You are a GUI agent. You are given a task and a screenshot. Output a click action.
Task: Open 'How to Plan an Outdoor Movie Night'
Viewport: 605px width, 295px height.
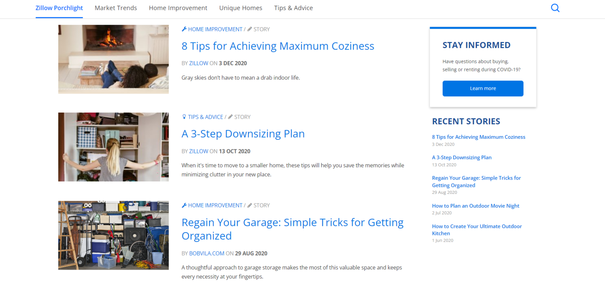(476, 206)
